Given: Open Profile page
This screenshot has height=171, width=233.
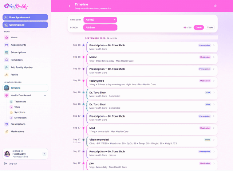Looking at the screenshot, I should pos(25,75).
